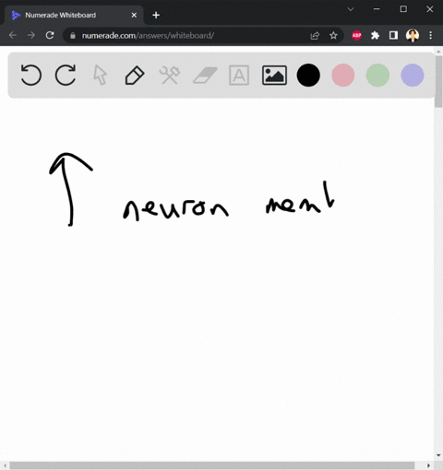Undo the last whiteboard stroke
The image size is (443, 470).
pos(30,75)
